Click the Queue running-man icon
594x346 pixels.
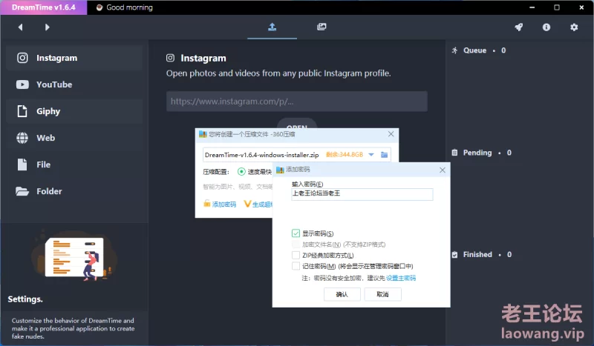point(454,50)
